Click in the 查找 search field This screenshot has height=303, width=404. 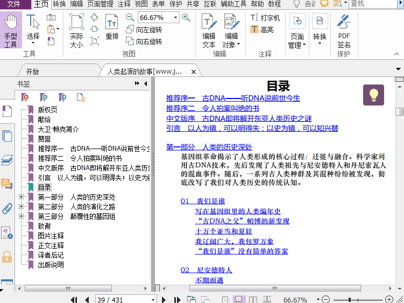click(372, 4)
